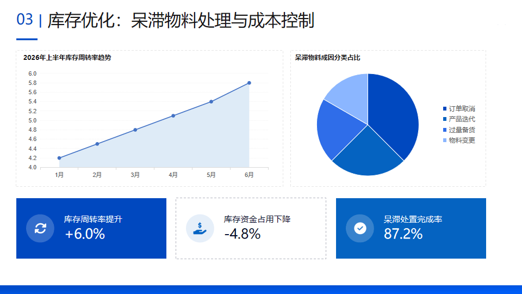Click the refresh cycle icon in the blue card
Viewport: 522px width, 294px height.
(40, 228)
